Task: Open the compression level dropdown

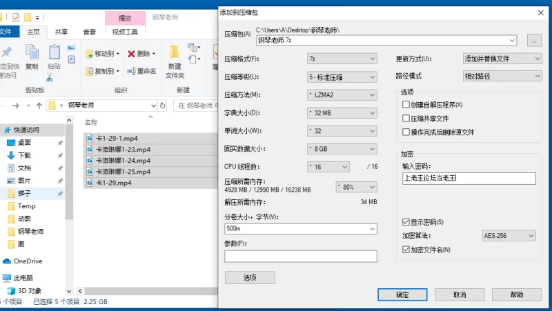Action: tap(342, 77)
